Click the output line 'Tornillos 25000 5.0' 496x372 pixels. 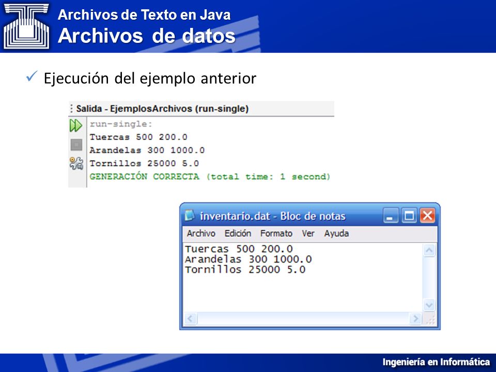(x=144, y=164)
